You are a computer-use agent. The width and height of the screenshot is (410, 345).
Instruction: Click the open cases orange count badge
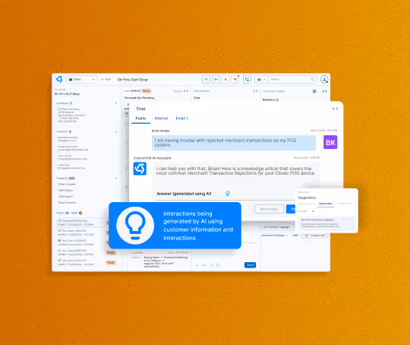(x=80, y=213)
